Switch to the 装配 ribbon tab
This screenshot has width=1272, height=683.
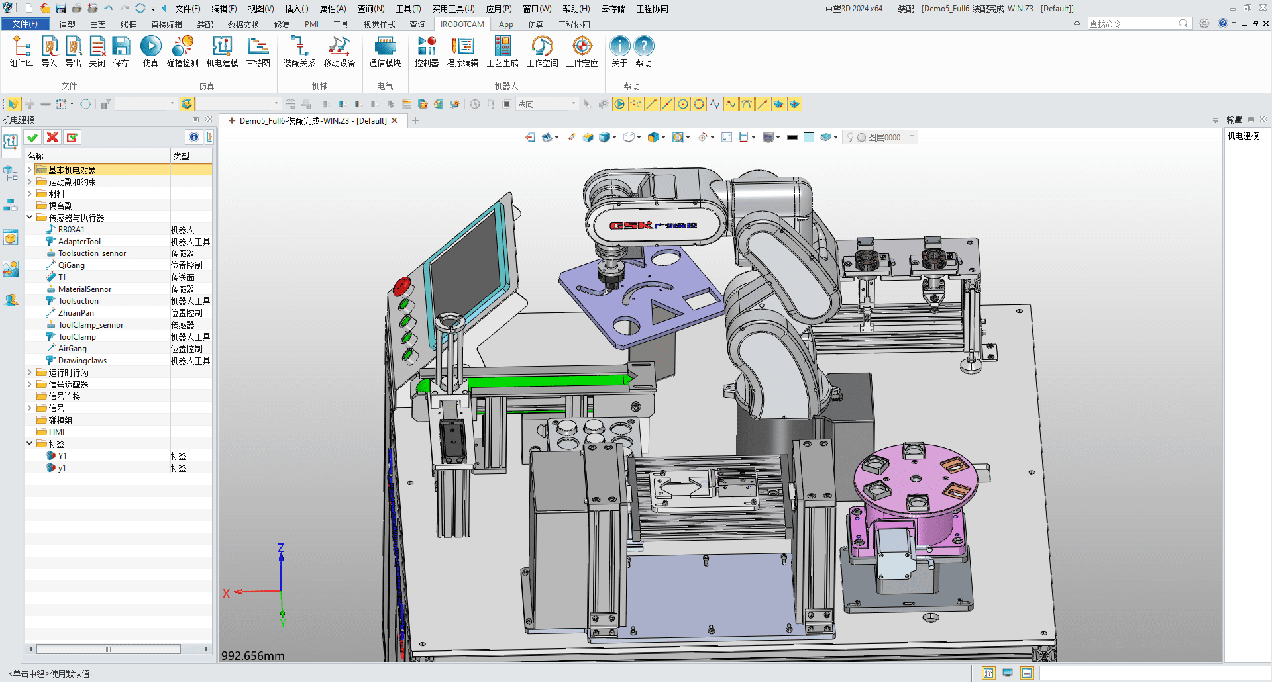[205, 24]
